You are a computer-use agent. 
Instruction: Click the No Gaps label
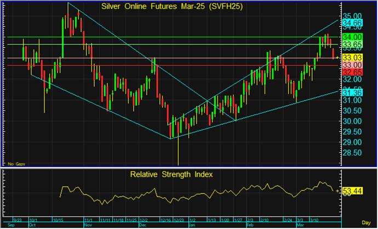pos(16,163)
